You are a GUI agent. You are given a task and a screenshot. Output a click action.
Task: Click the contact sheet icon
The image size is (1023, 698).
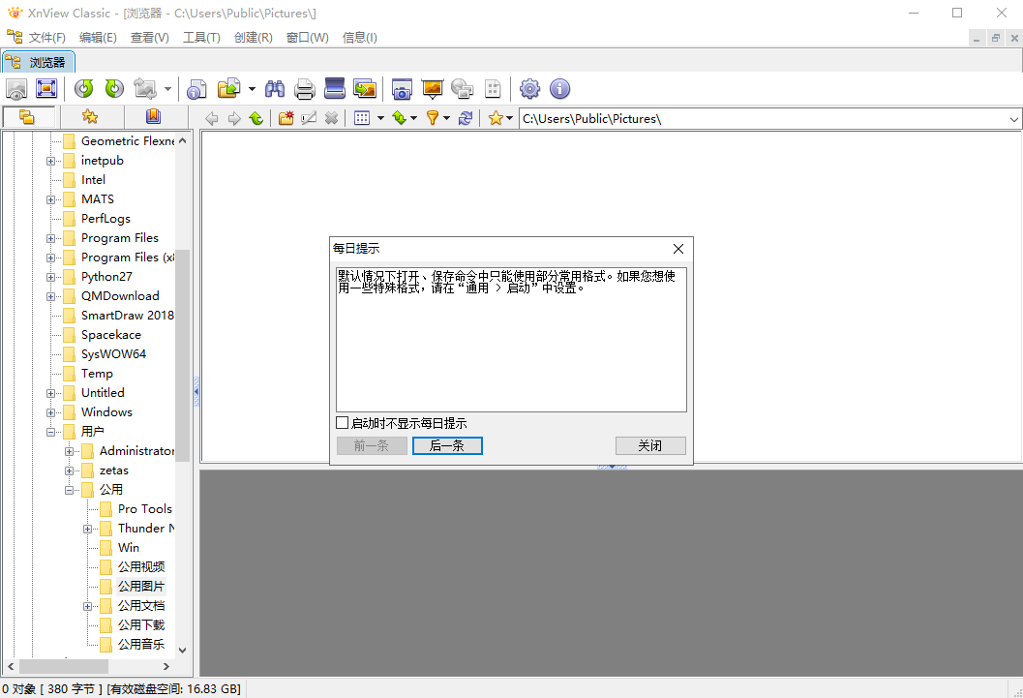coord(493,89)
